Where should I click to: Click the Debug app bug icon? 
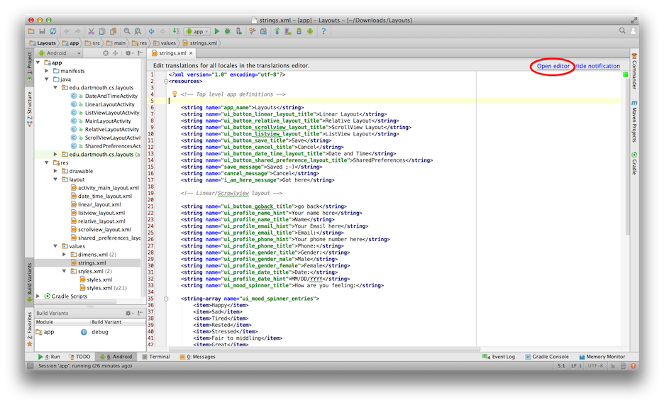tap(228, 31)
